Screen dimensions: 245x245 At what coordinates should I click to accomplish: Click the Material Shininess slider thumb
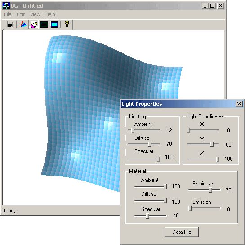[210, 190]
